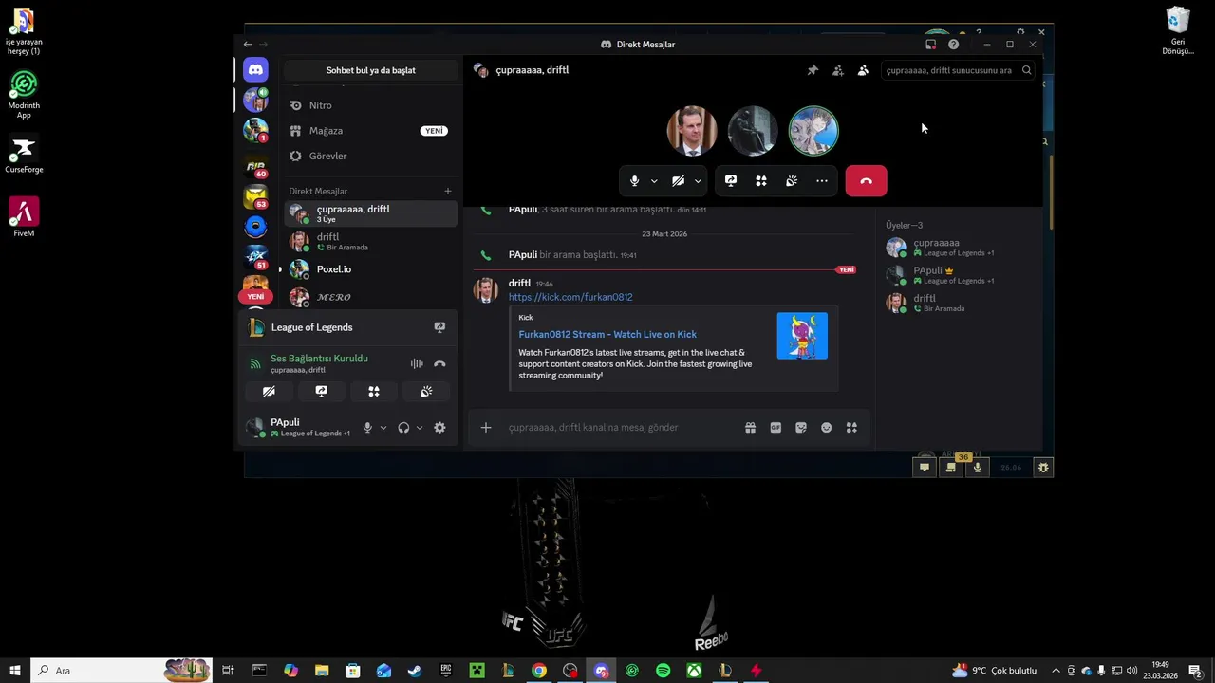Image resolution: width=1215 pixels, height=683 pixels.
Task: Share your screen in the call
Action: (731, 181)
